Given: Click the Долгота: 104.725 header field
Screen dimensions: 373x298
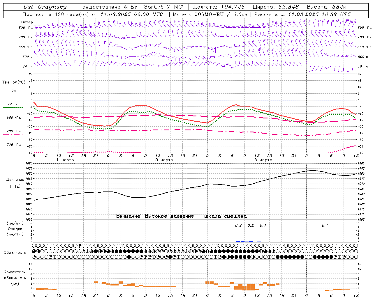Looking at the screenshot, I should (219, 7).
